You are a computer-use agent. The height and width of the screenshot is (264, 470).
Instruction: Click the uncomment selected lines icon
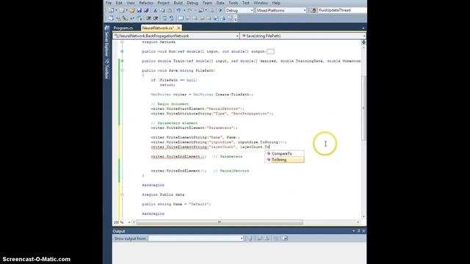[171, 18]
